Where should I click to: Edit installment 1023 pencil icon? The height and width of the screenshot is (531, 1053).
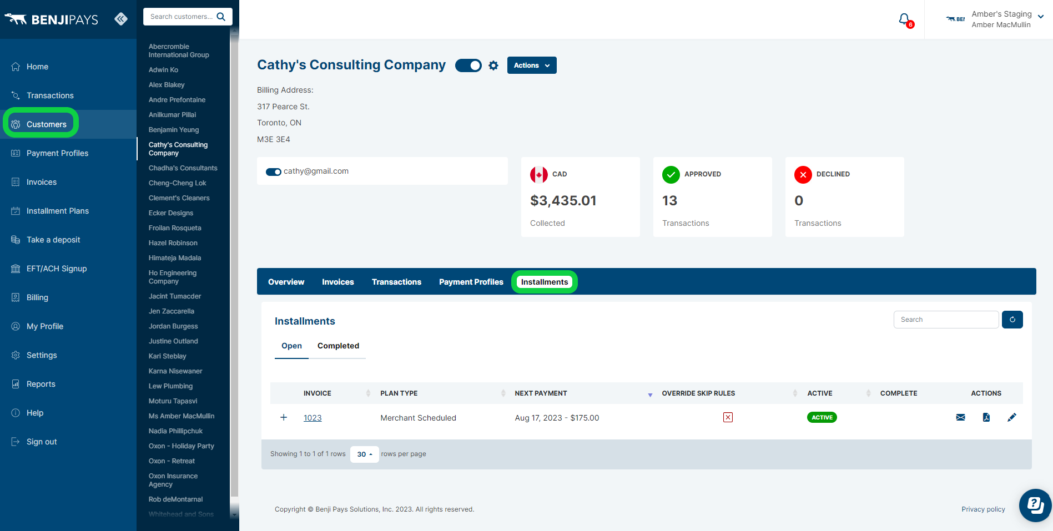(1012, 417)
